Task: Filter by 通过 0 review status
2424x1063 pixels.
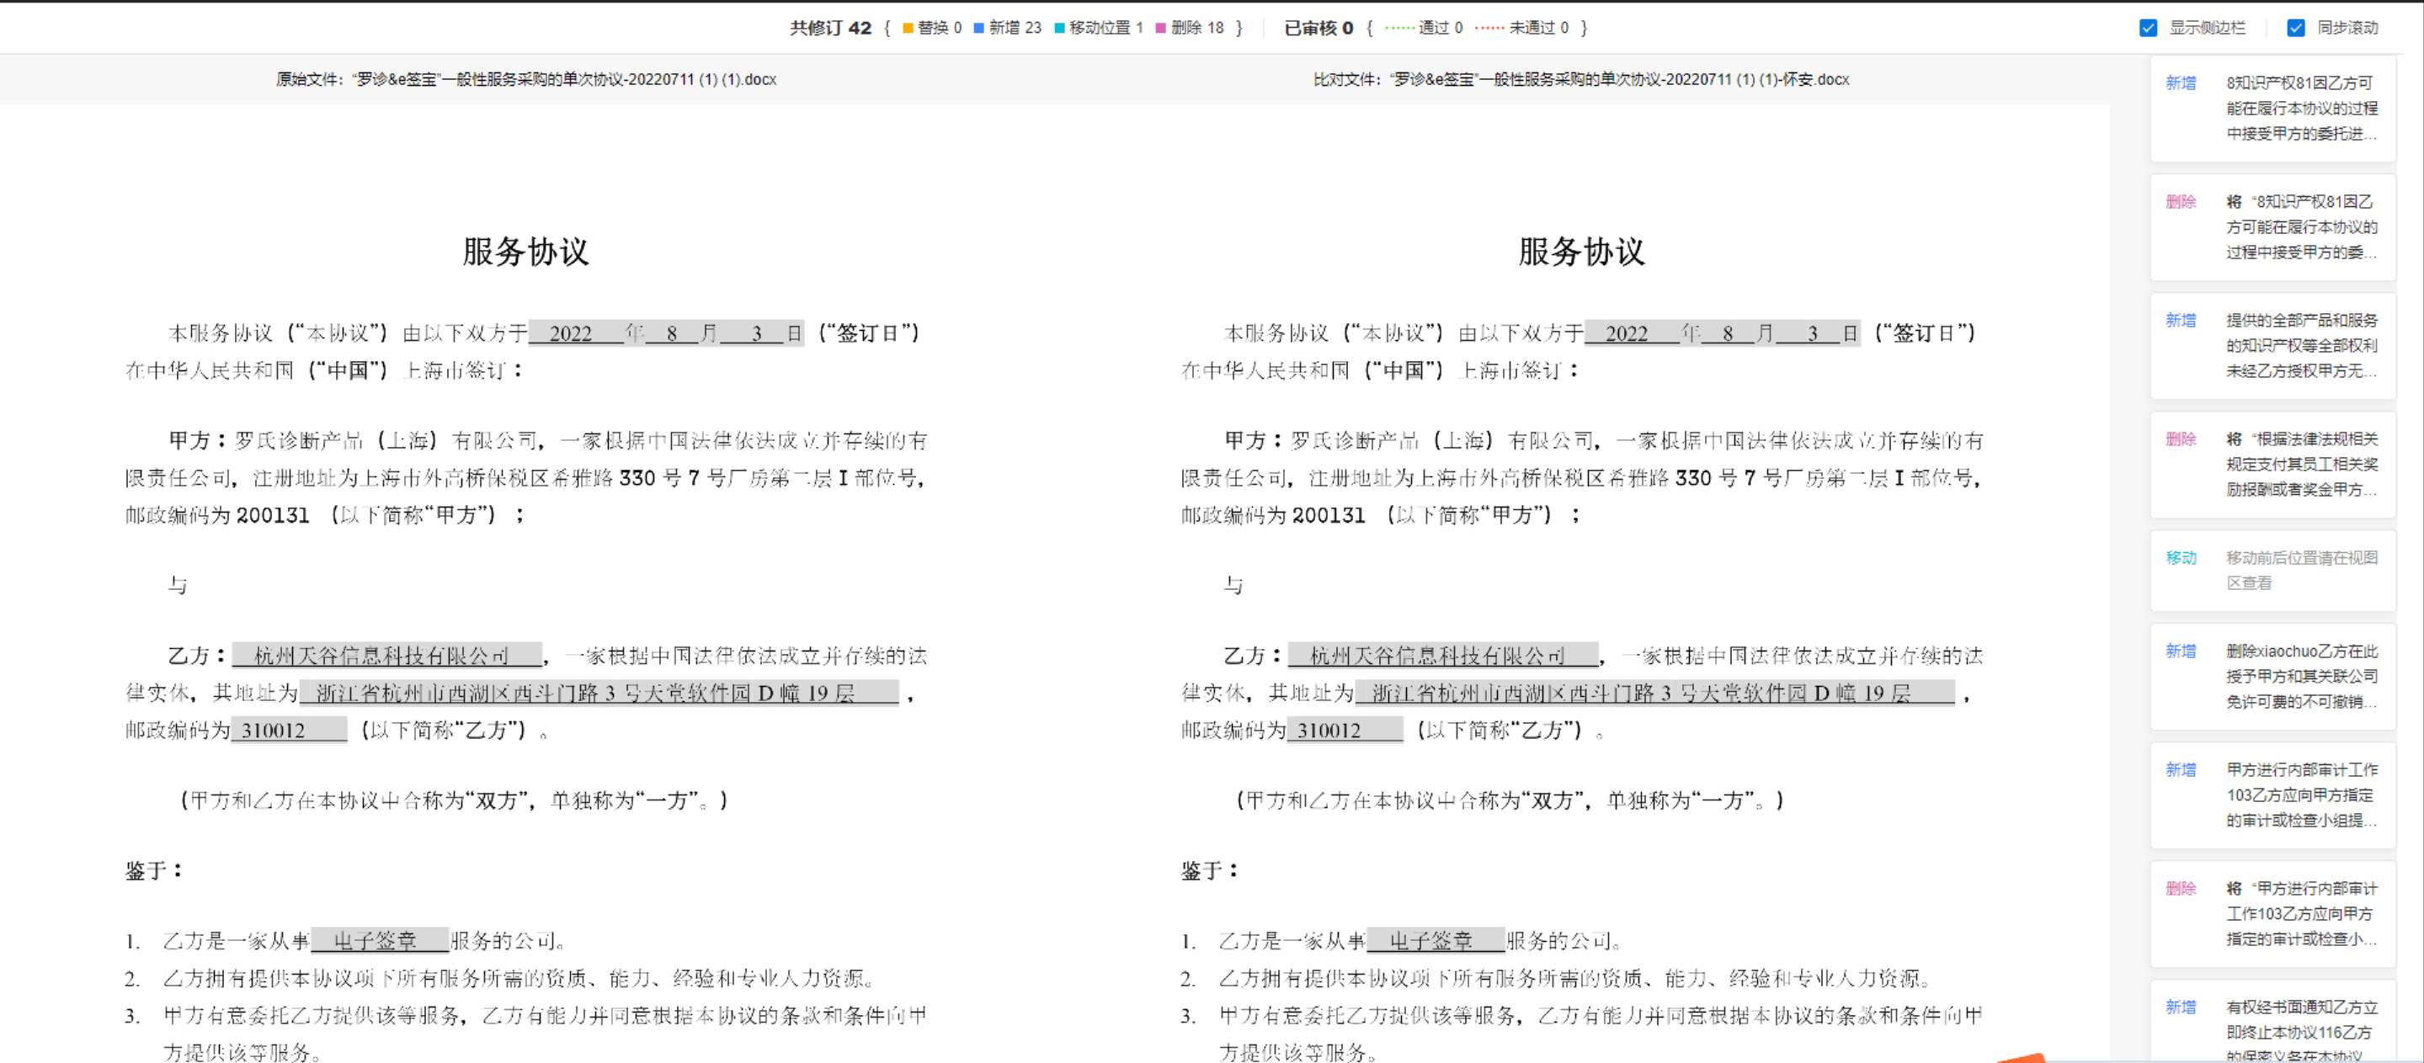Action: (x=1424, y=29)
